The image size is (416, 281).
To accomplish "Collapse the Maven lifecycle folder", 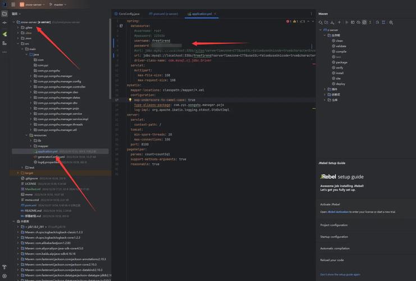I will tap(324, 35).
